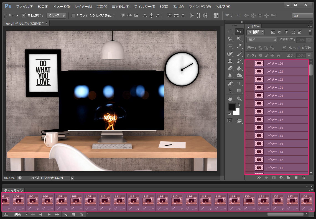This screenshot has height=219, width=316.
Task: Open the グループ auto-select dropdown
Action: tap(56, 15)
